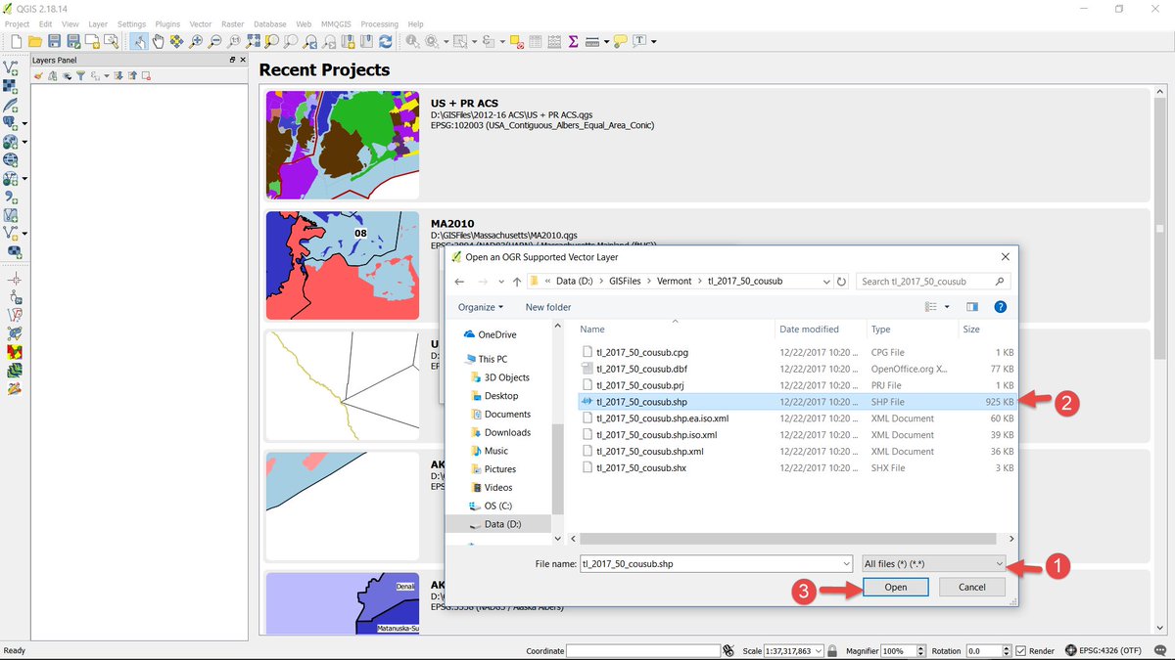Select the Identify Features tool
Screen dimensions: 1175x660
(x=412, y=41)
